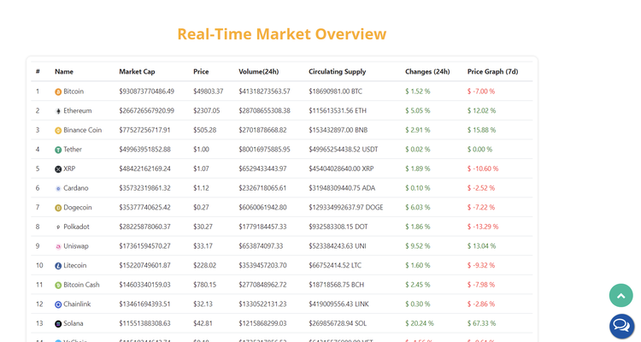Click Polkadot 7d change -13.29 %
The height and width of the screenshot is (342, 641).
click(x=483, y=227)
